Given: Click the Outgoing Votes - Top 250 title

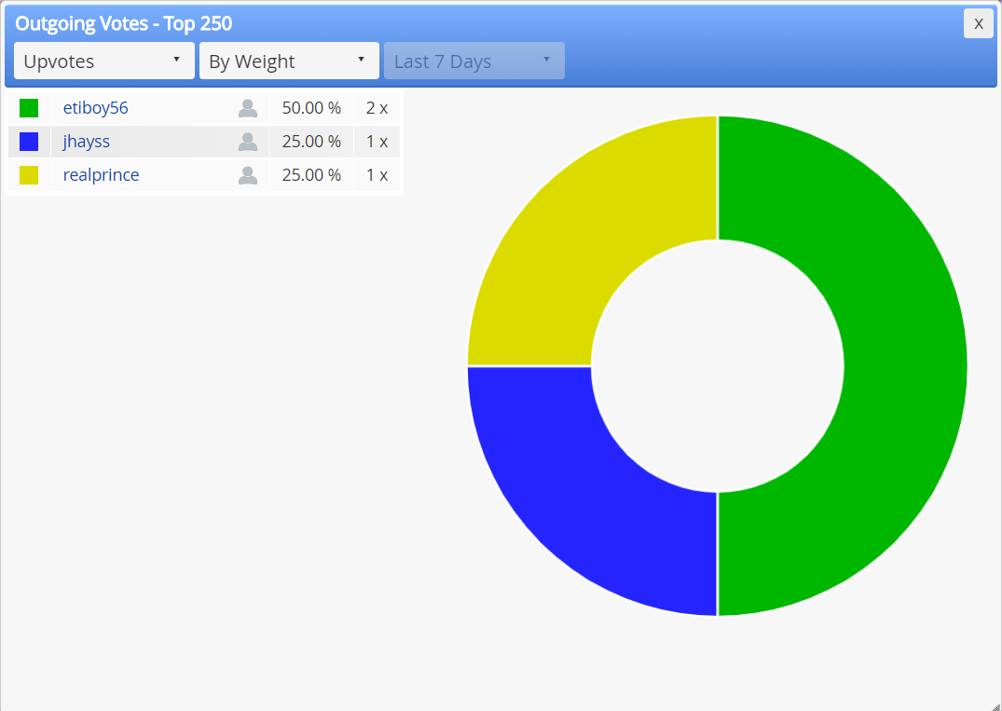Looking at the screenshot, I should click(123, 23).
